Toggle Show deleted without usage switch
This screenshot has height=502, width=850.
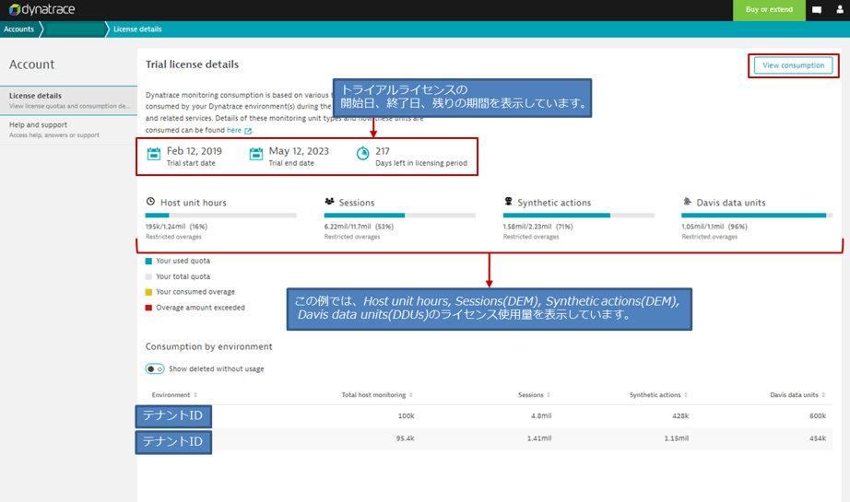click(x=154, y=368)
